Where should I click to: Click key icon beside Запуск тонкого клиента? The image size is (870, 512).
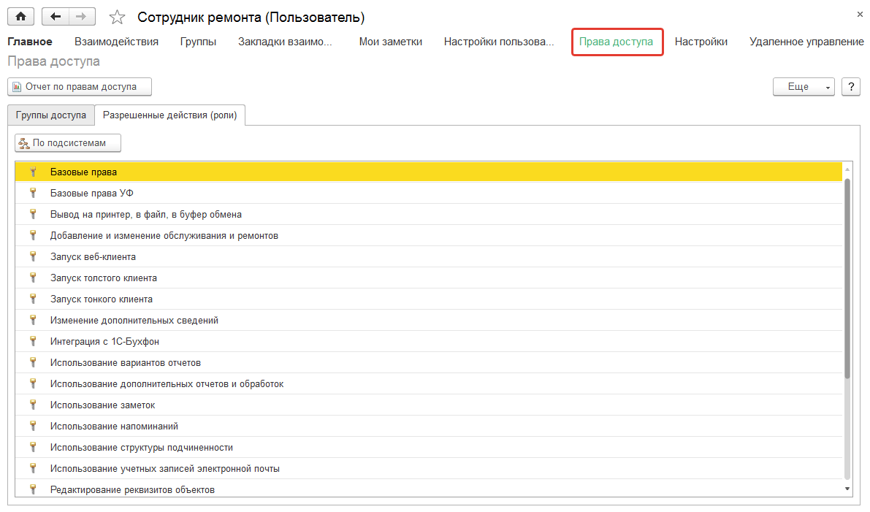pyautogui.click(x=34, y=299)
